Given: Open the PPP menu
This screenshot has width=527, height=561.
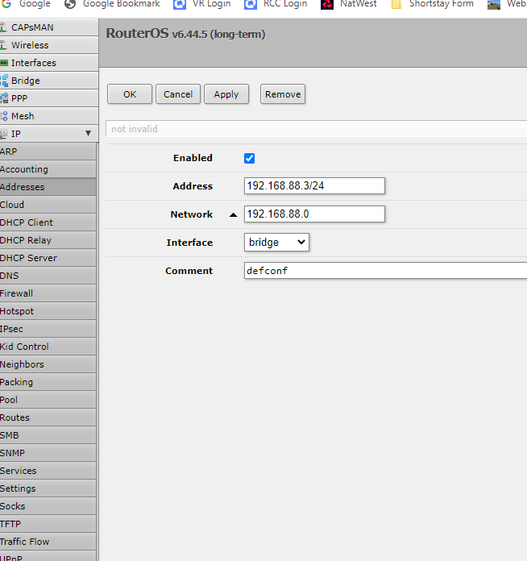Looking at the screenshot, I should coord(49,98).
